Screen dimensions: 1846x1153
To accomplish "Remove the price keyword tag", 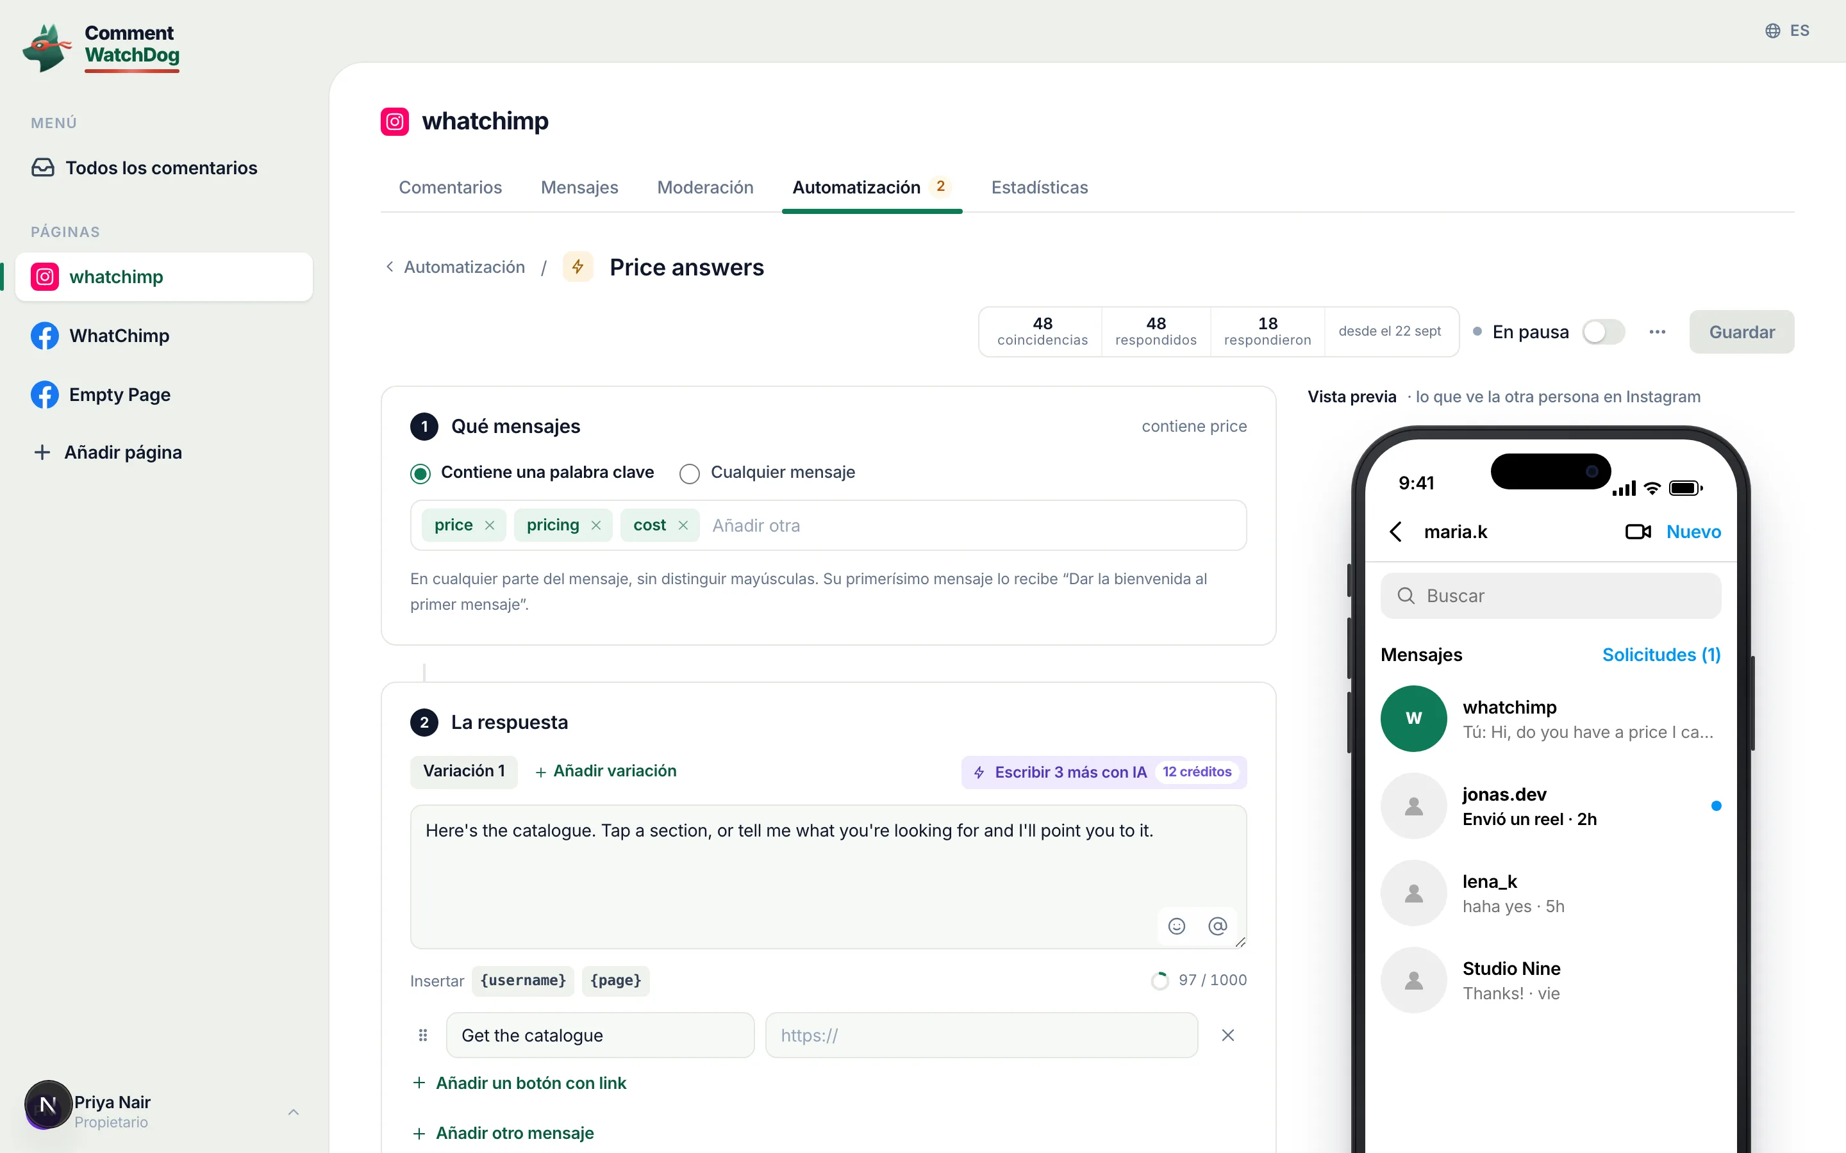I will [490, 525].
